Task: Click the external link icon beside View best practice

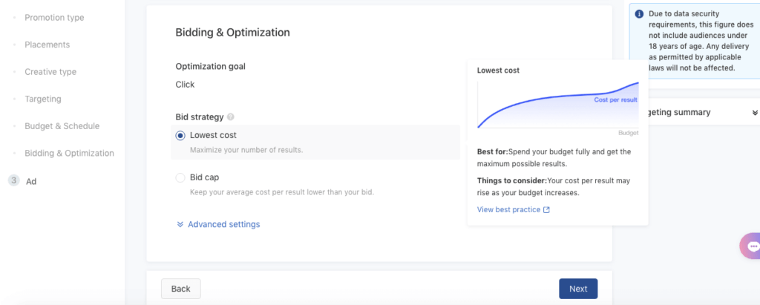Action: (x=547, y=210)
